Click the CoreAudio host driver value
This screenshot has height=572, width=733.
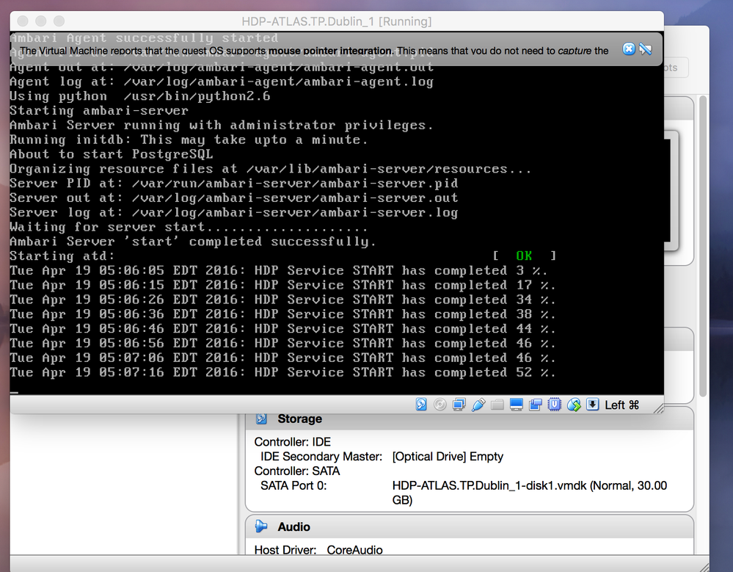click(x=355, y=550)
